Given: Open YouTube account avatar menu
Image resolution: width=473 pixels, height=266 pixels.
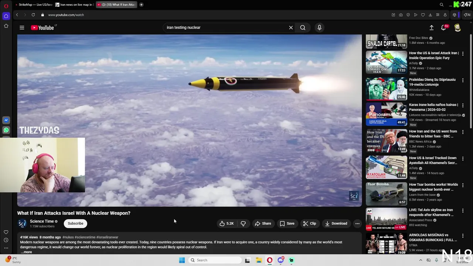Looking at the screenshot, I should tap(457, 28).
